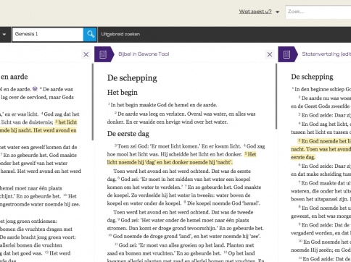Image resolution: width=351 pixels, height=262 pixels.
Task: Open the dropdown arrow left of Genesis field
Action: click(4, 34)
